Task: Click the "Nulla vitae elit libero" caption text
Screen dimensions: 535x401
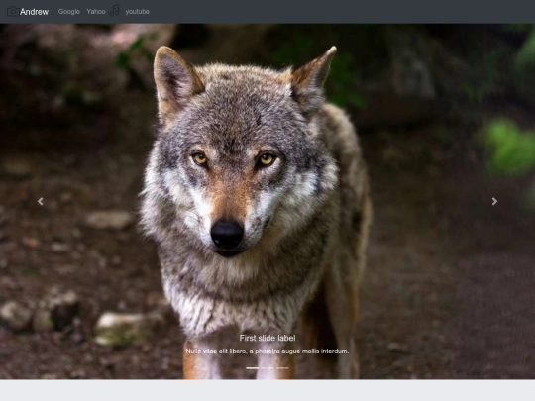Action: [267, 351]
